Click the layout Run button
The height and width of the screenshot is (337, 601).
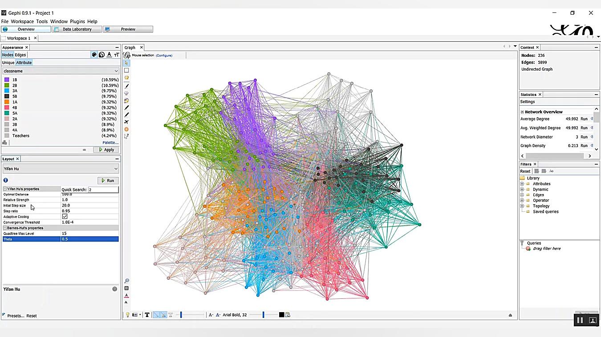pos(108,181)
